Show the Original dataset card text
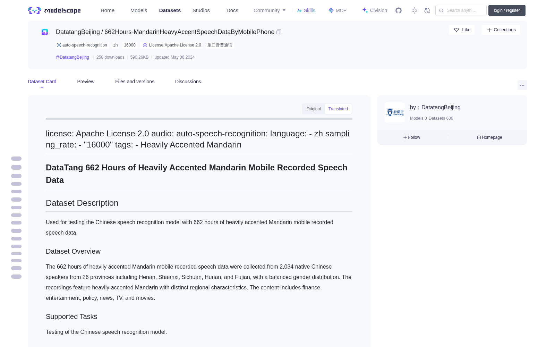Screen dimensions: 555x347 [x=314, y=109]
